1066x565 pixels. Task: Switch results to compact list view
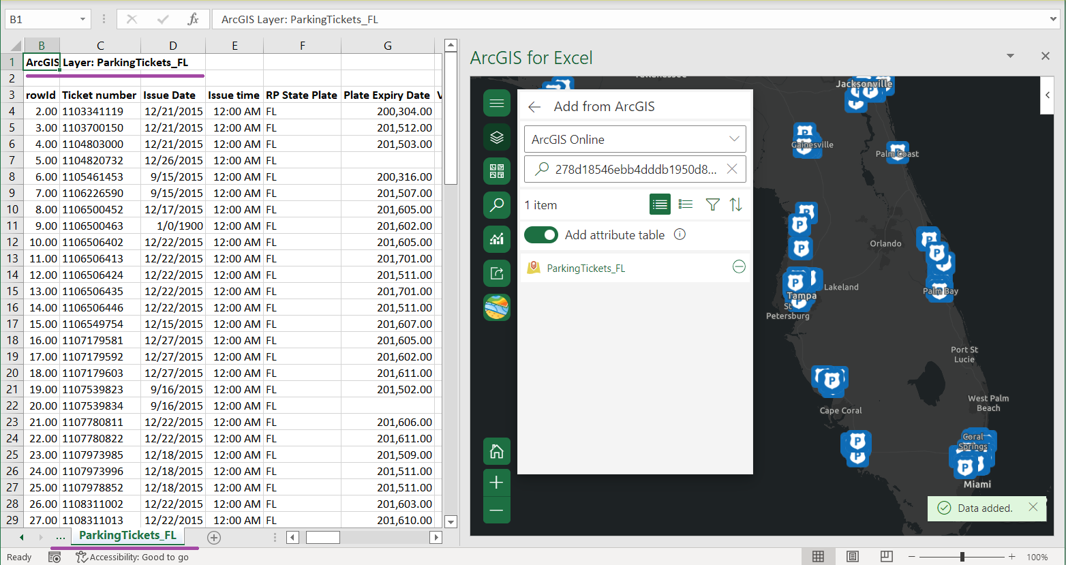(660, 204)
